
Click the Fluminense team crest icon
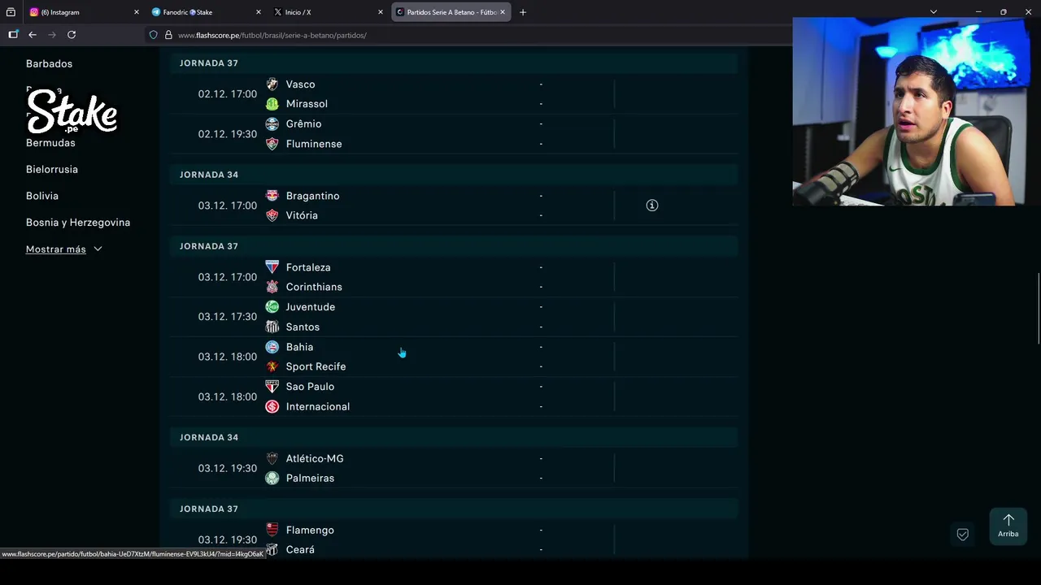click(x=272, y=144)
